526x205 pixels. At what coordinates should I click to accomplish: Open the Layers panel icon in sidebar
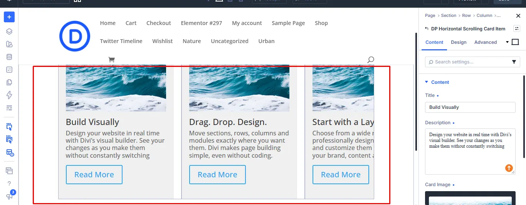coord(9,32)
